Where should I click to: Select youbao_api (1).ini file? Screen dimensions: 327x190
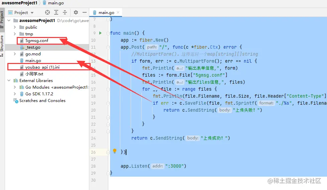[x=42, y=67]
